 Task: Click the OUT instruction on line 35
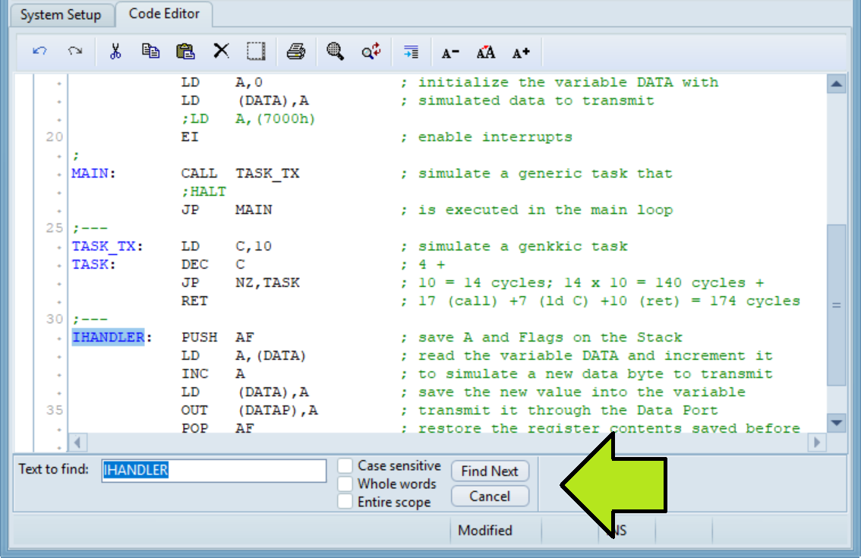194,410
